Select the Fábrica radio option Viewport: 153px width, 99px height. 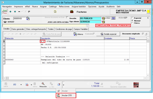(132, 23)
